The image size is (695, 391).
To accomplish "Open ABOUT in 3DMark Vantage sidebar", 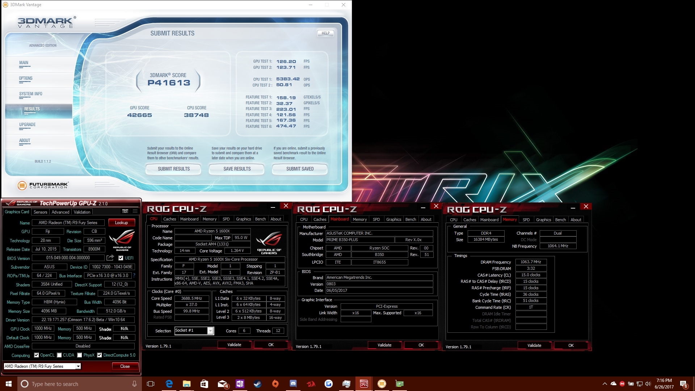I will coord(25,140).
